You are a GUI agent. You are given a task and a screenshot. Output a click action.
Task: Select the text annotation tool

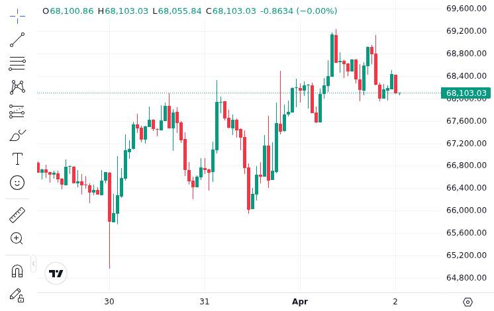coord(17,159)
